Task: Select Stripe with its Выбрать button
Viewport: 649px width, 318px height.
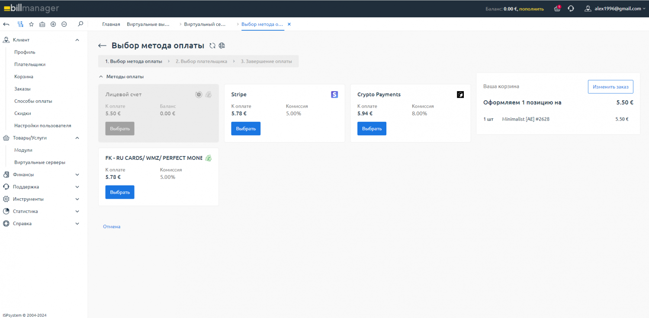Action: [x=246, y=129]
